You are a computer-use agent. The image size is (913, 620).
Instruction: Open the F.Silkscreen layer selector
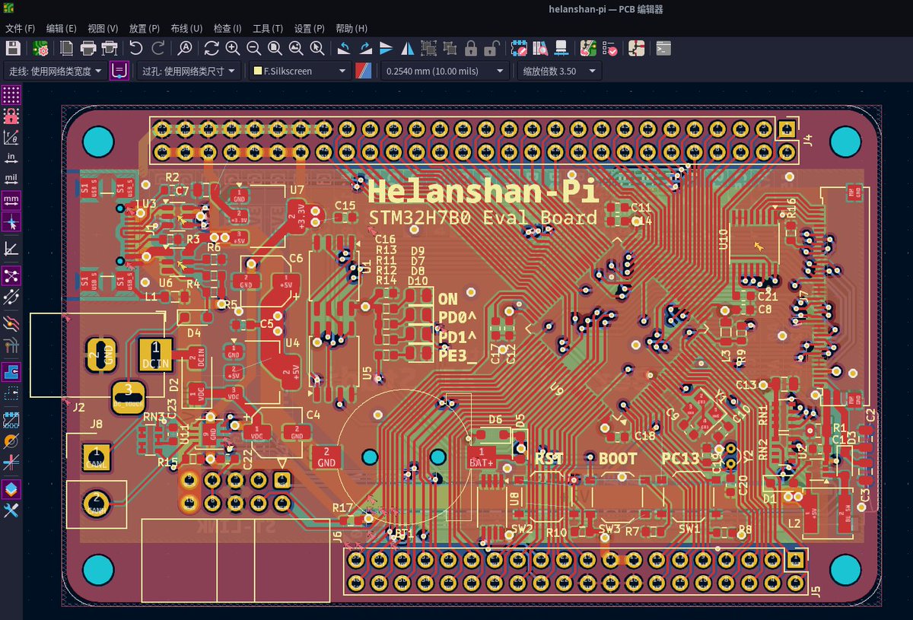coord(299,72)
